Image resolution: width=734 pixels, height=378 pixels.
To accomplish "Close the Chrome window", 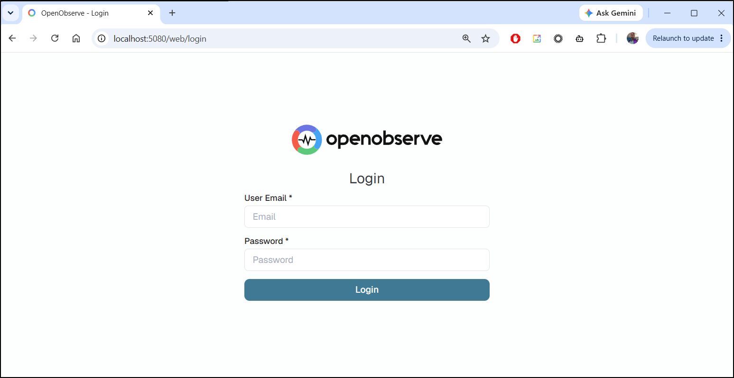I will [x=721, y=13].
